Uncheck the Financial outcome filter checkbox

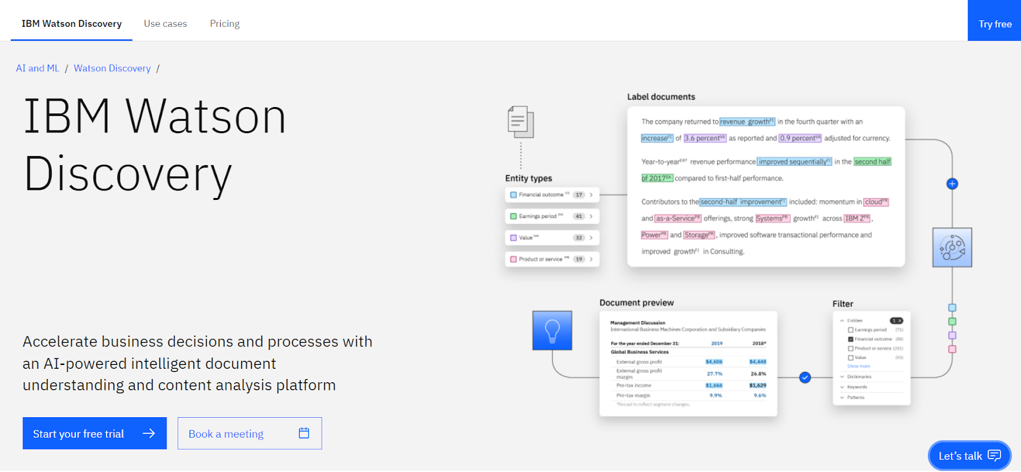[x=851, y=339]
